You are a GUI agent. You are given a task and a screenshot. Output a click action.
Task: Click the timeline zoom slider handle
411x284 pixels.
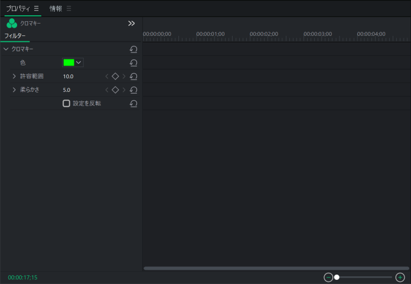coord(337,277)
